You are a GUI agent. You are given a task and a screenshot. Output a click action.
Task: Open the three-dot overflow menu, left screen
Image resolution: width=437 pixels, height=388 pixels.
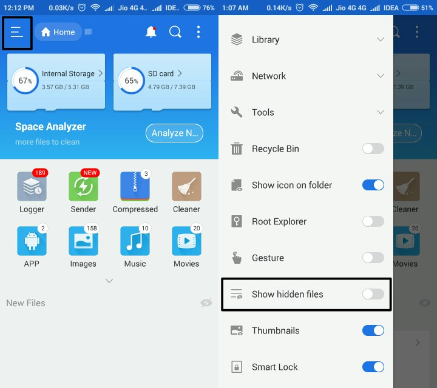pos(198,32)
